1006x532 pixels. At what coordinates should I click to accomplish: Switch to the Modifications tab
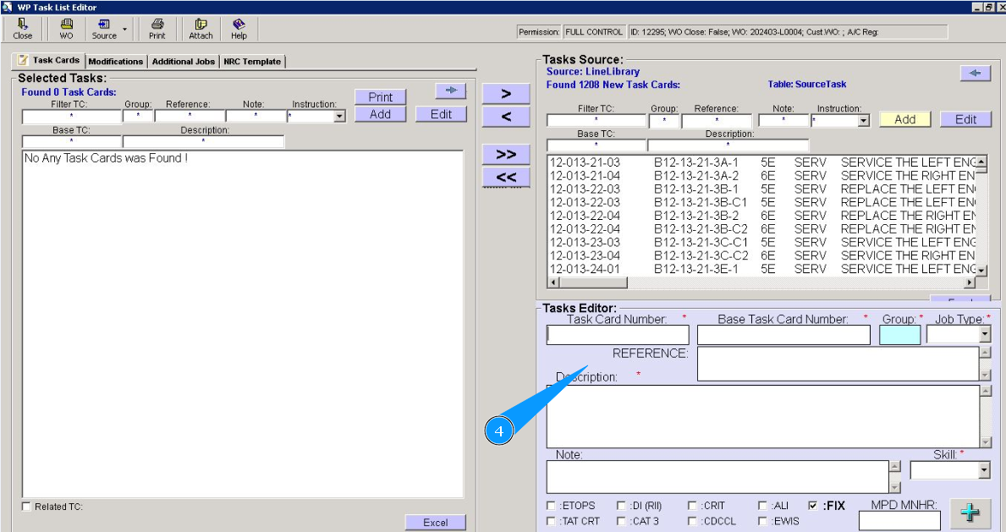pos(116,62)
